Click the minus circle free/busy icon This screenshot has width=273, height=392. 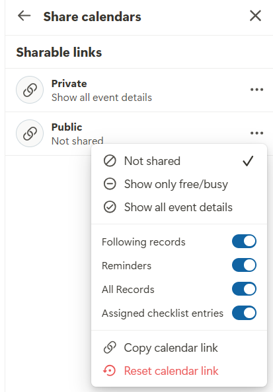point(110,184)
